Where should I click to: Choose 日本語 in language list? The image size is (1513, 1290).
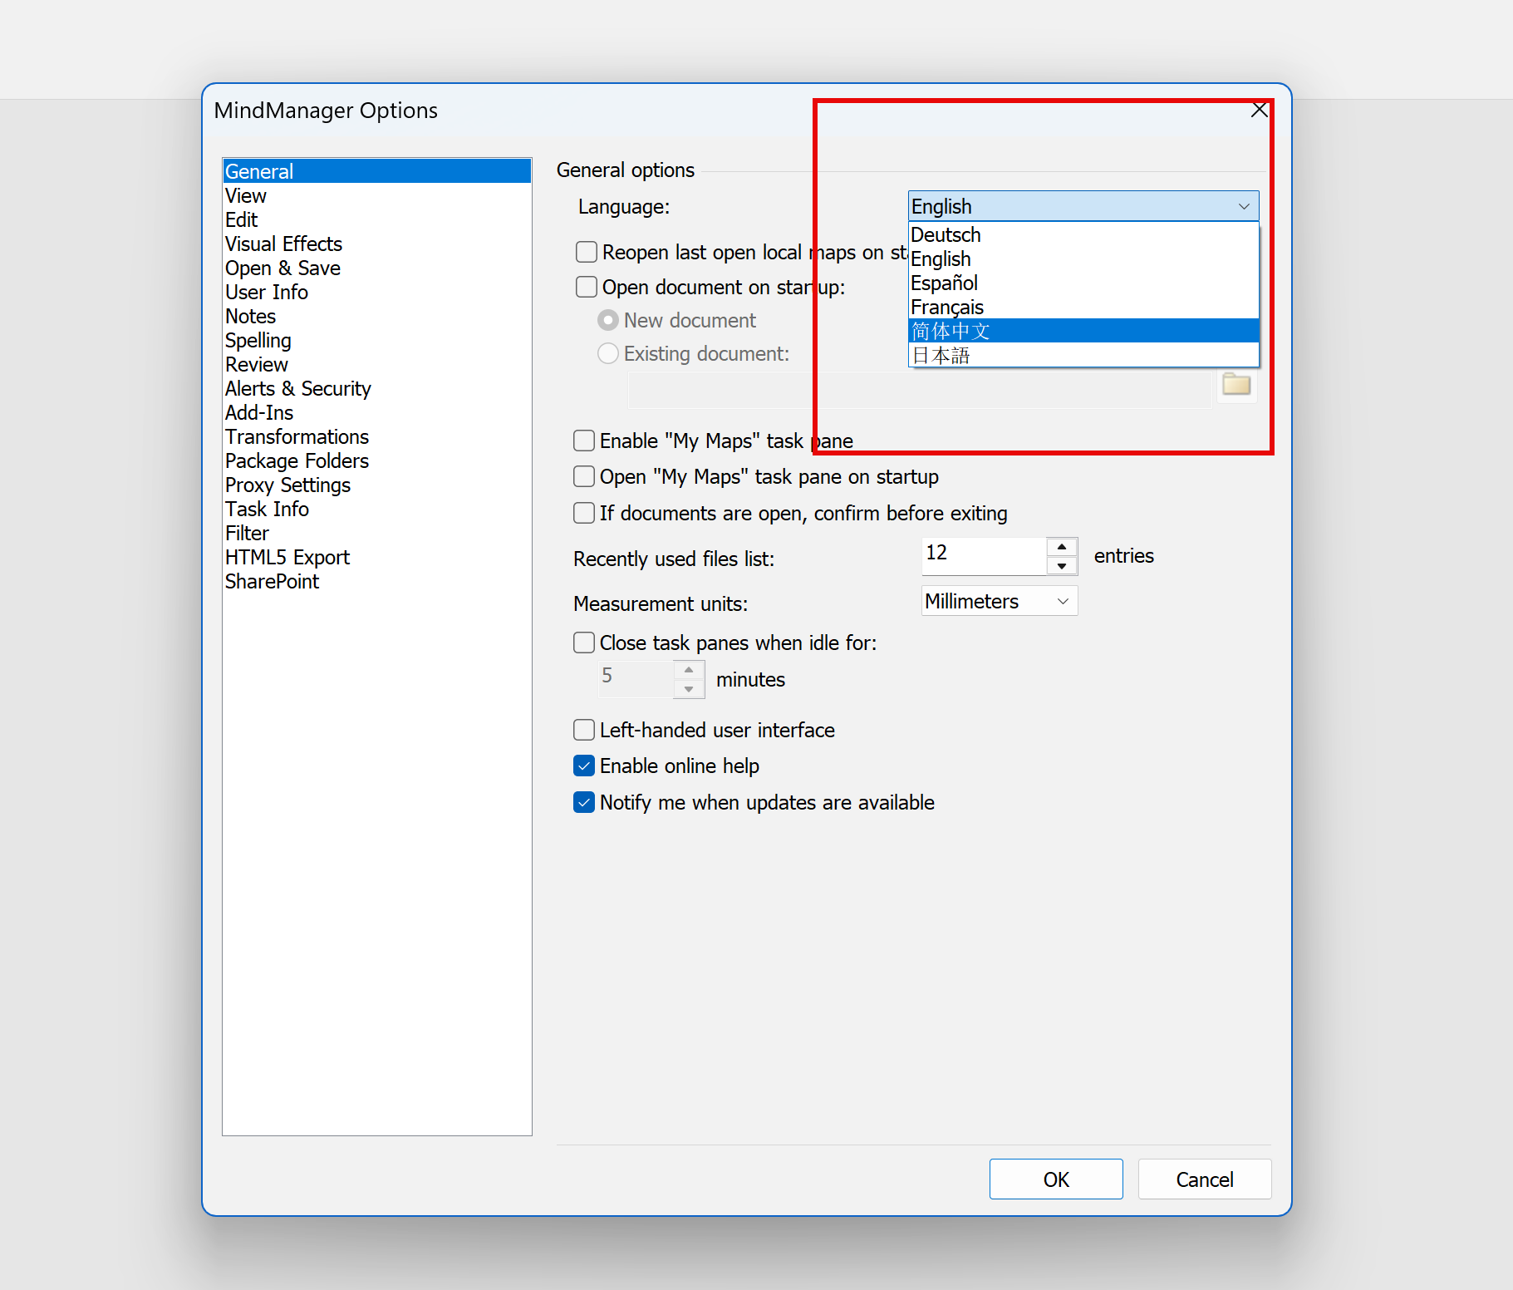pyautogui.click(x=941, y=356)
